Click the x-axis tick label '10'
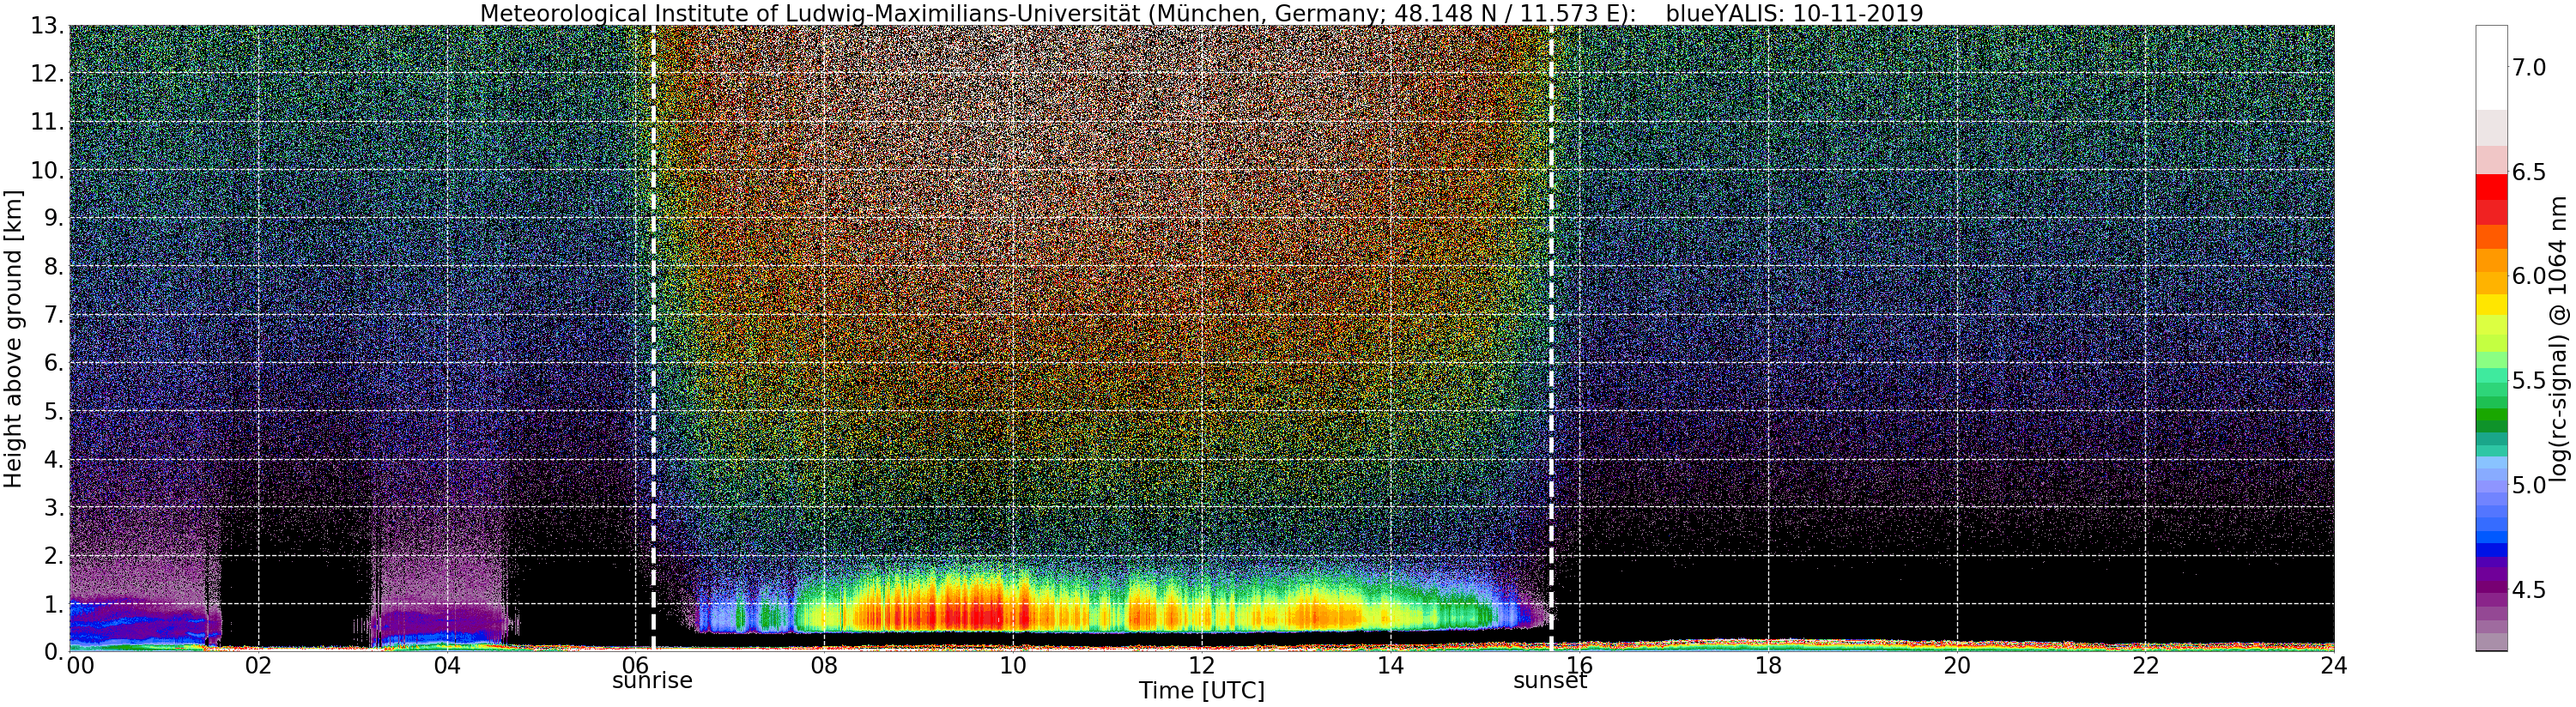 click(1013, 665)
